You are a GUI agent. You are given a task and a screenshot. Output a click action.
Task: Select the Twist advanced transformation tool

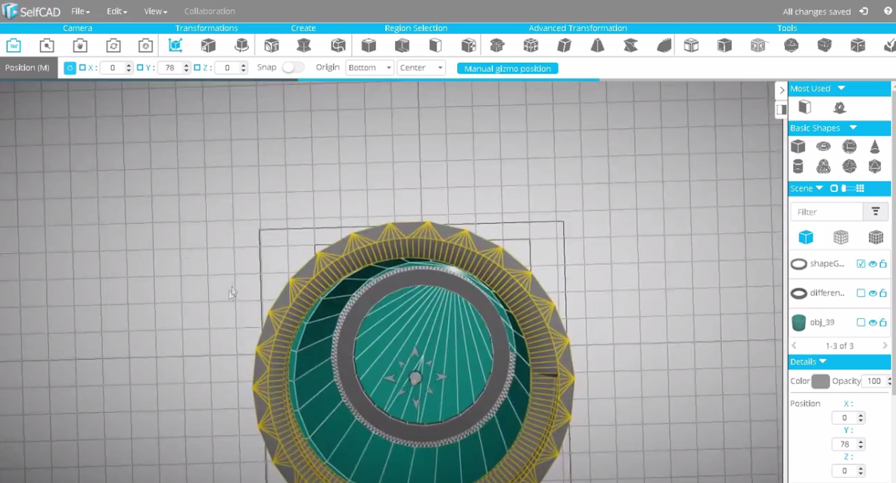(x=631, y=45)
